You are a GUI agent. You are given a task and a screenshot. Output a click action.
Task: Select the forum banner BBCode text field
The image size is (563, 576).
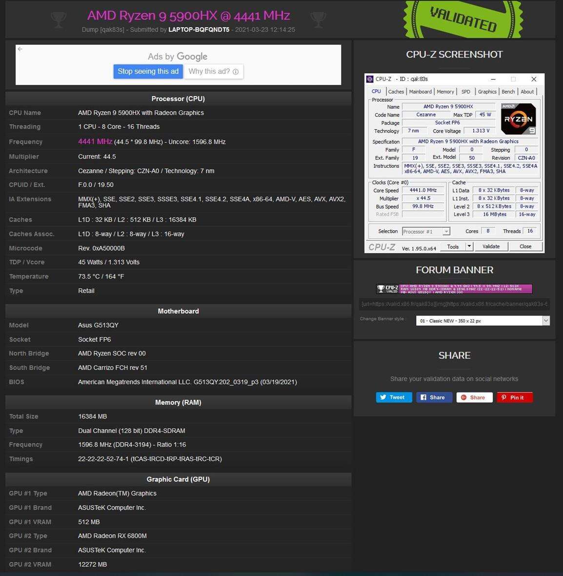tap(454, 304)
